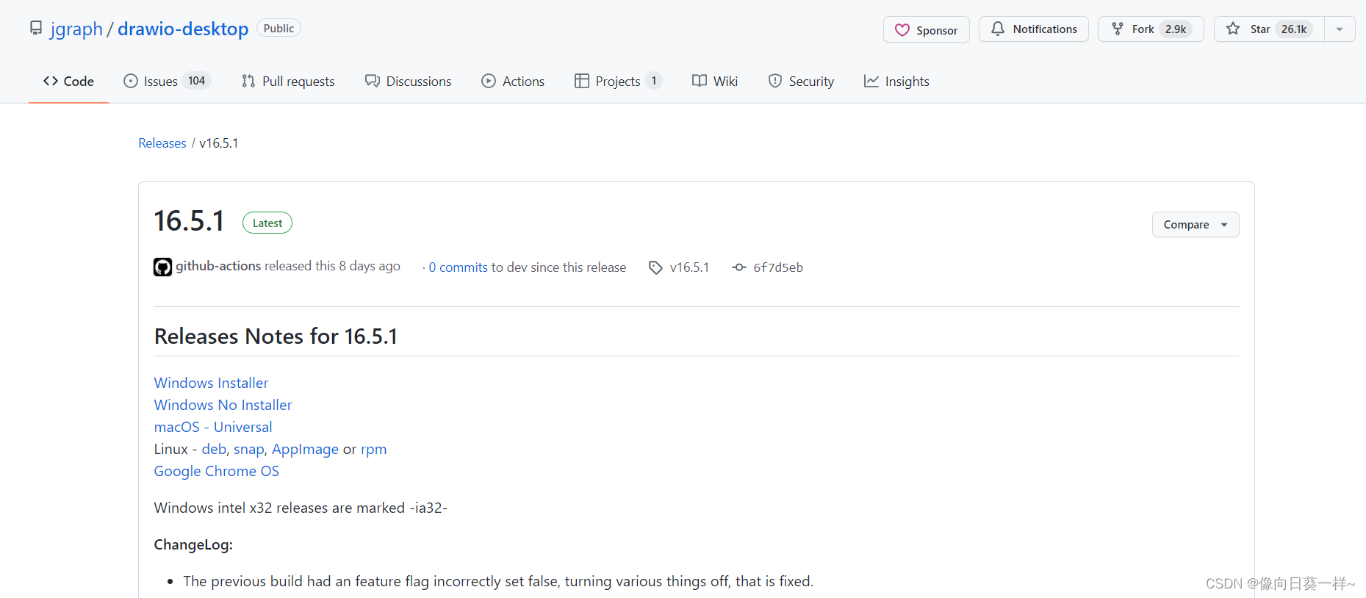Open the Insights tab
The width and height of the screenshot is (1366, 598).
[x=896, y=82]
